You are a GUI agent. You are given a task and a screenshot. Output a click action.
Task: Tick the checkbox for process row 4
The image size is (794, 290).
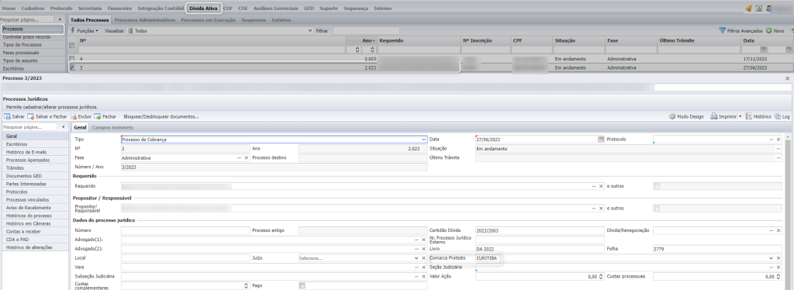pos(71,59)
